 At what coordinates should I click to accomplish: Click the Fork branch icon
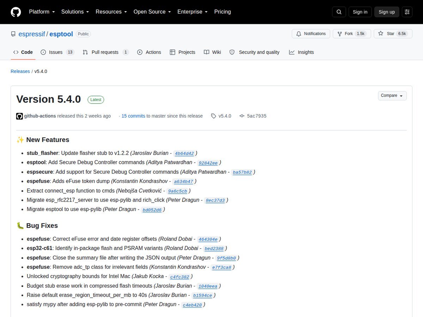tap(339, 34)
